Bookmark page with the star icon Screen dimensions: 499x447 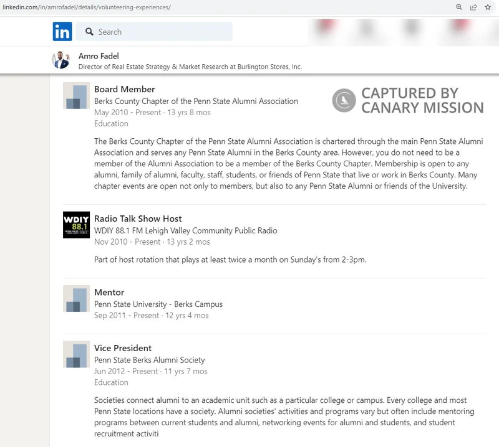(488, 7)
